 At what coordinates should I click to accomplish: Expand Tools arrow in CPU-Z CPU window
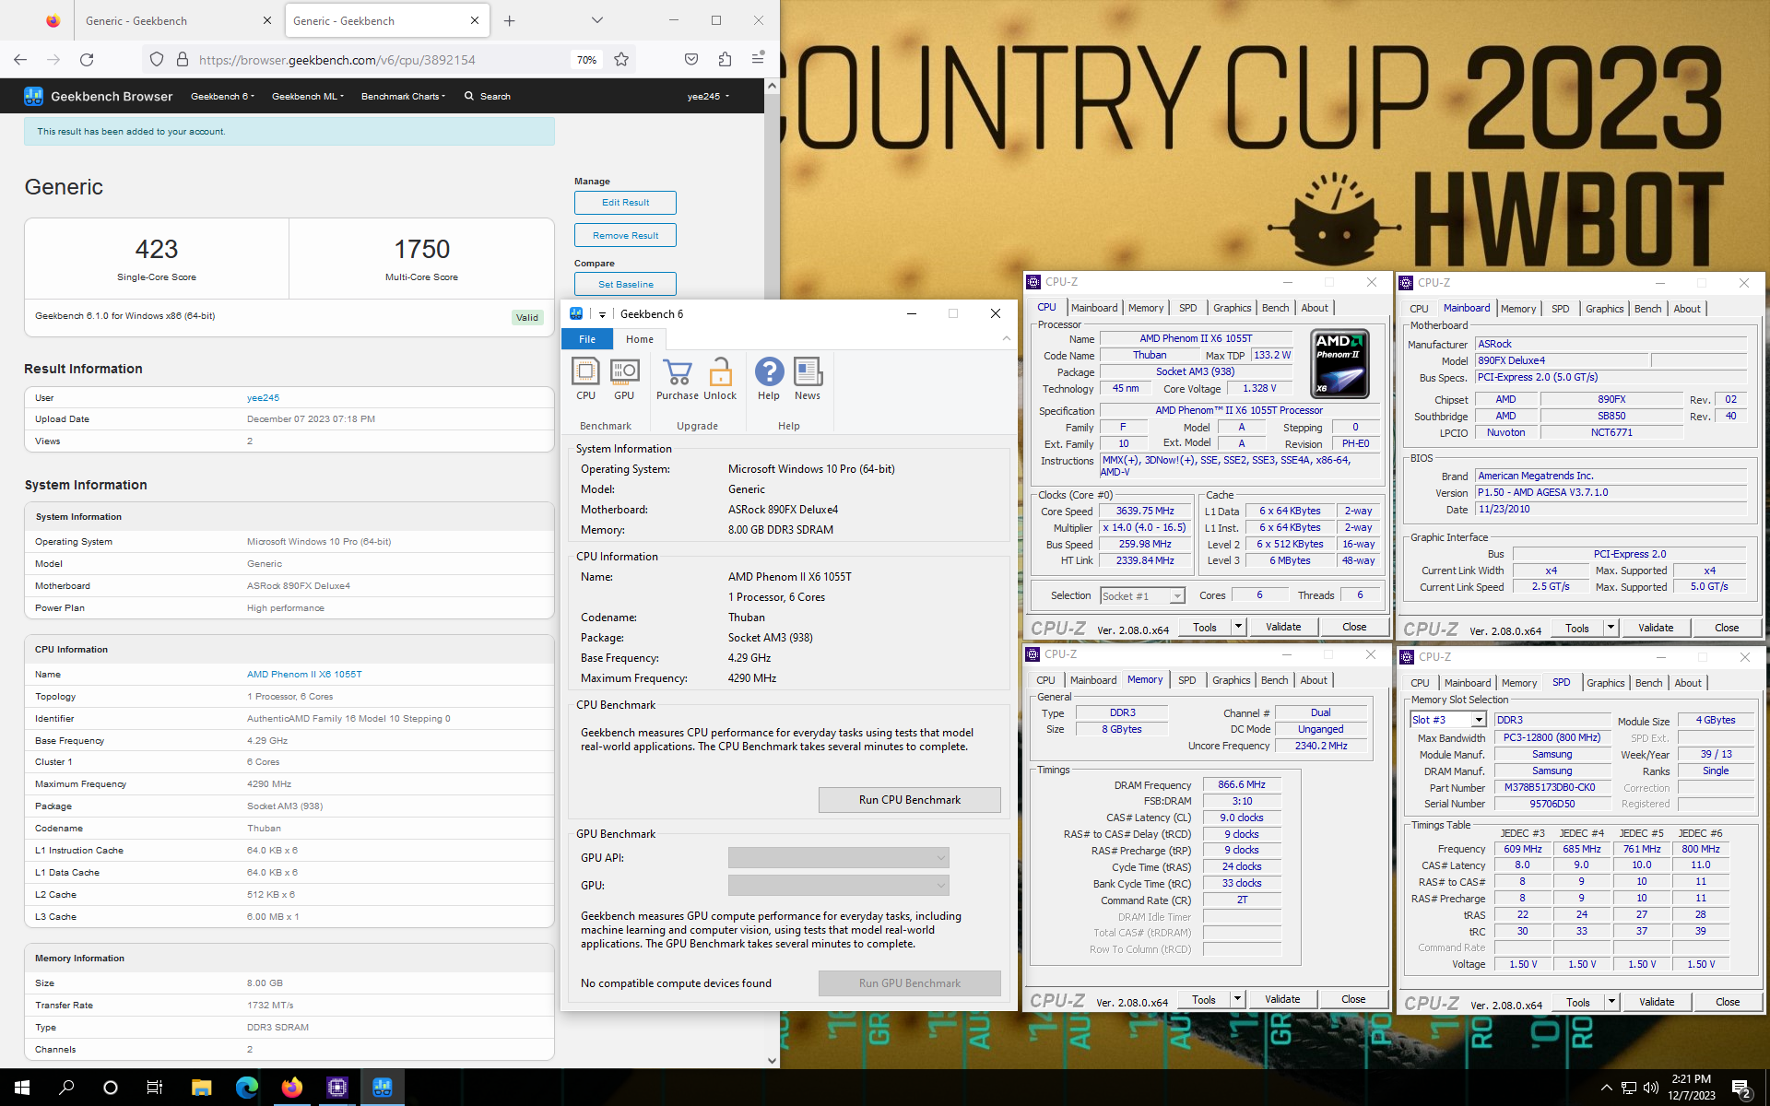click(1238, 627)
